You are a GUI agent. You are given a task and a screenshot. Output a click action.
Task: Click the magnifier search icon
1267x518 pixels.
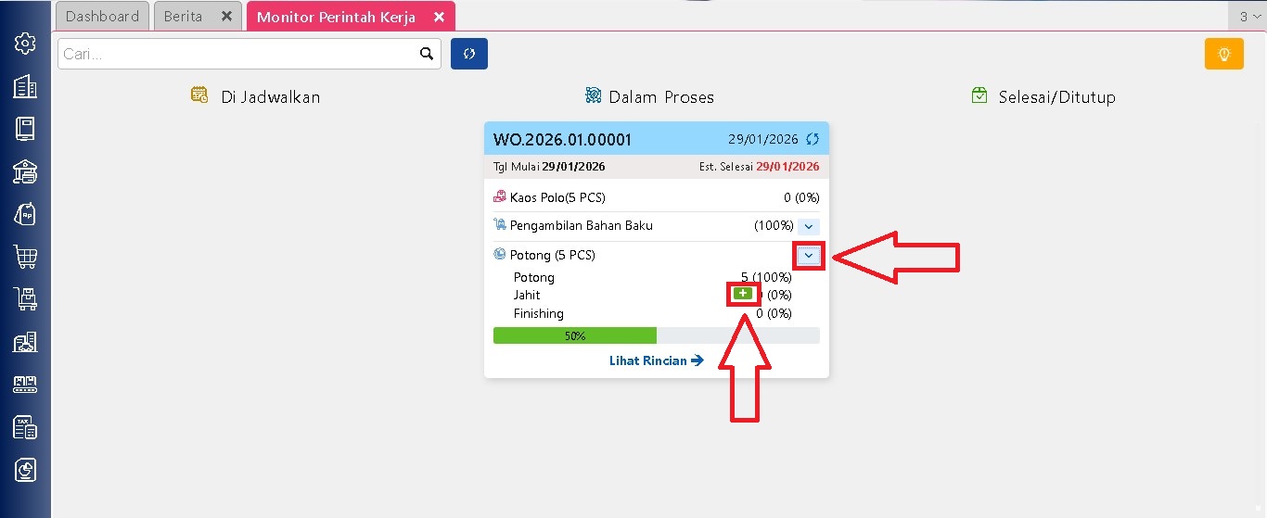pos(427,54)
